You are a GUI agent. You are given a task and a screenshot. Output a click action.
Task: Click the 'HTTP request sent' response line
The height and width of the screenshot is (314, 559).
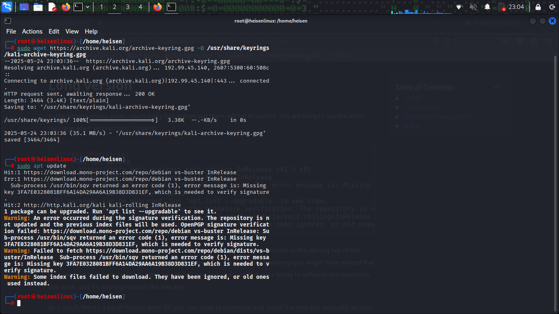pyautogui.click(x=79, y=94)
